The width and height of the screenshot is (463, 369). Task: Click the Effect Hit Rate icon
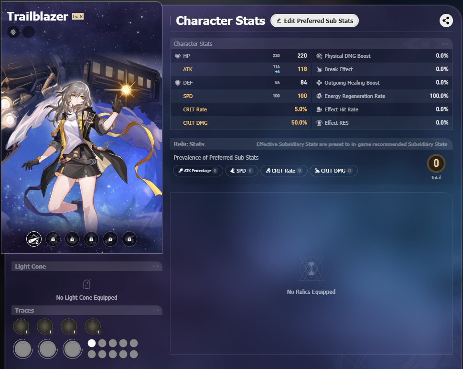319,109
